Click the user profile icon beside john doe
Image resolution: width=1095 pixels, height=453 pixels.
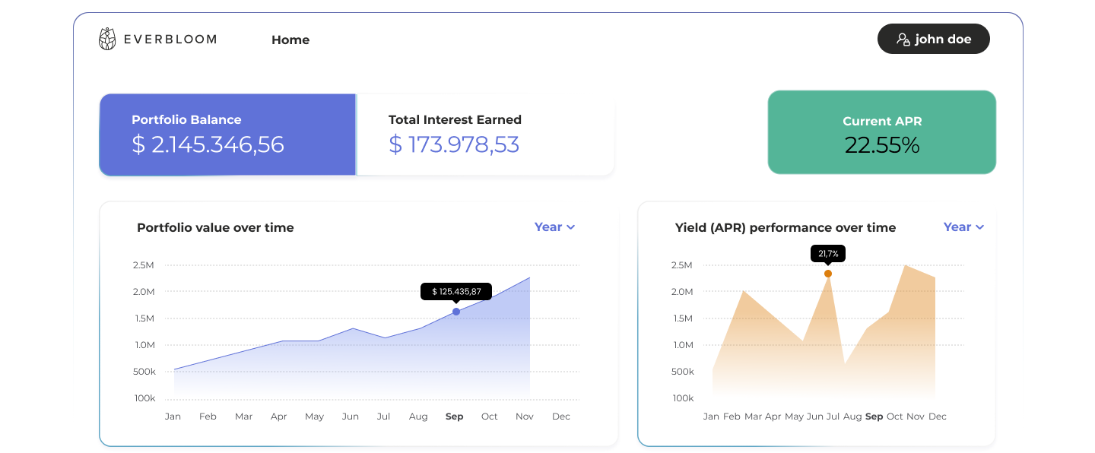903,40
